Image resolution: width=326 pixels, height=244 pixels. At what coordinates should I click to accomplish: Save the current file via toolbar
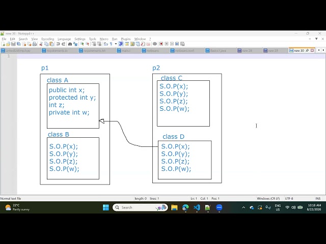point(13,44)
